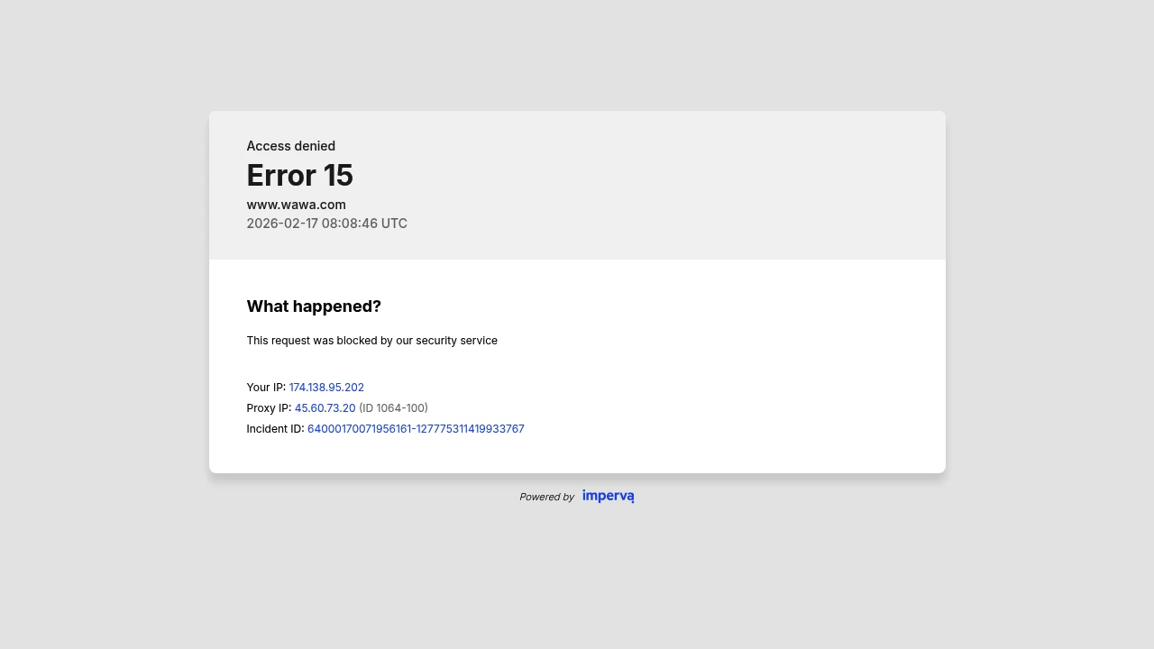Image resolution: width=1154 pixels, height=649 pixels.
Task: Click the Incident ID: label
Action: coord(275,429)
